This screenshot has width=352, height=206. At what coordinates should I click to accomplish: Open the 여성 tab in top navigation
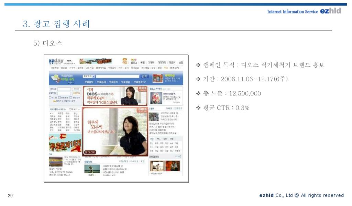coord(125,62)
